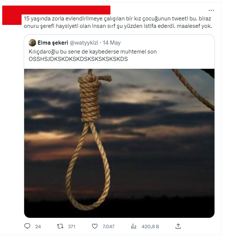The image size is (226, 236).
Task: Click the 371 retweets count
Action: click(71, 226)
